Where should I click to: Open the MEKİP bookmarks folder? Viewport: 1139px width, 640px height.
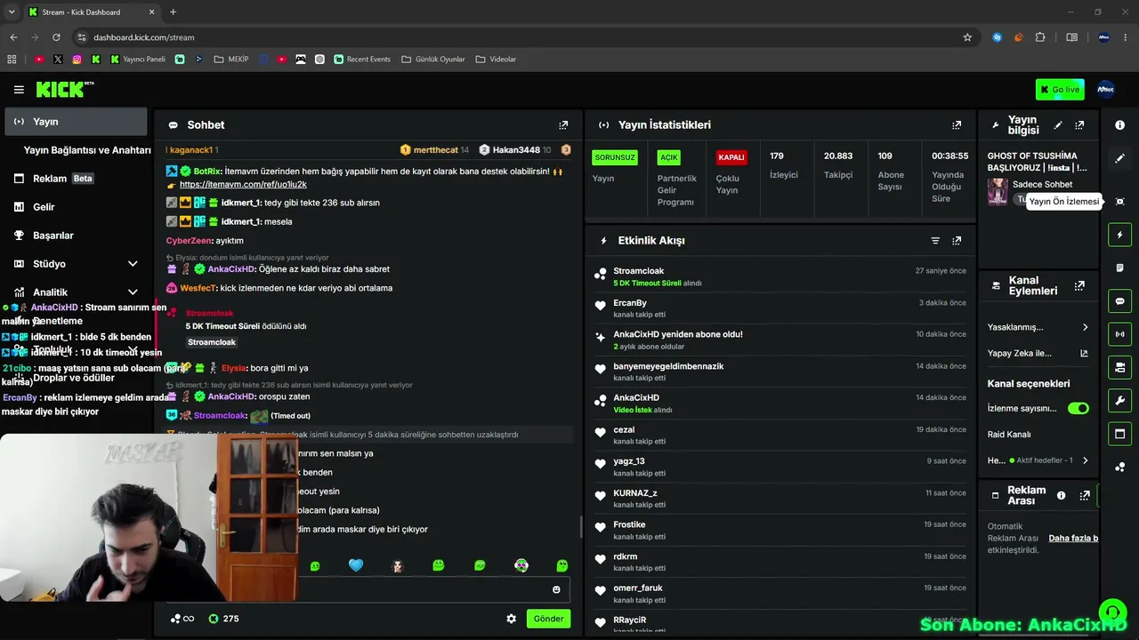230,60
